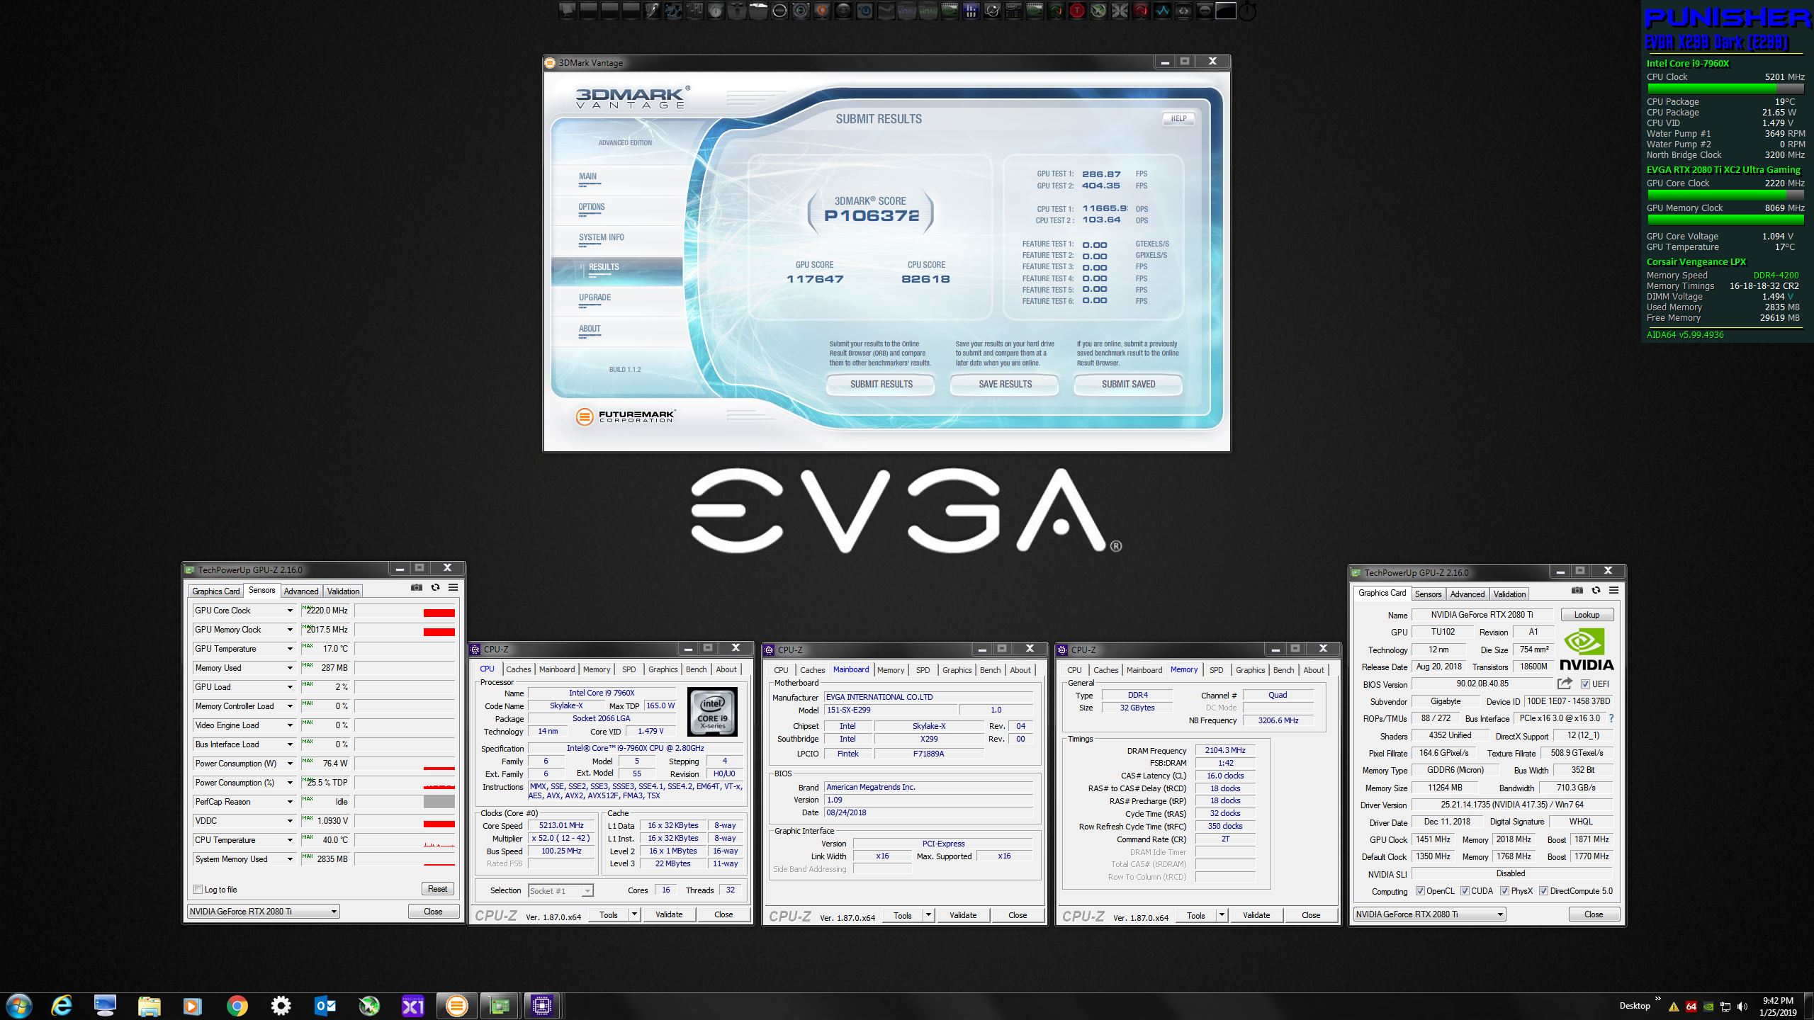Open GPU selector dropdown in GPU-Z Graphics Card window
The image size is (1814, 1020).
click(1429, 914)
